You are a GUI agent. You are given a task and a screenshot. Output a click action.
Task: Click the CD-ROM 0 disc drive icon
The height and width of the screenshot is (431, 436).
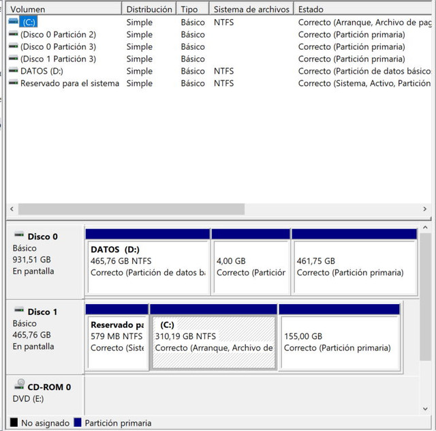point(19,384)
